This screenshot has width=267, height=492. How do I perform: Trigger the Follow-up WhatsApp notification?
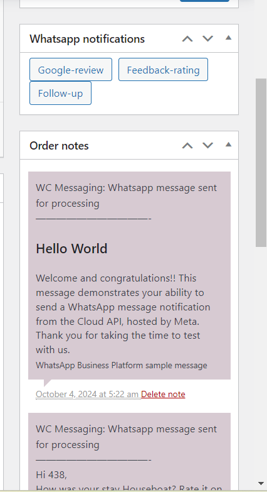click(x=60, y=93)
